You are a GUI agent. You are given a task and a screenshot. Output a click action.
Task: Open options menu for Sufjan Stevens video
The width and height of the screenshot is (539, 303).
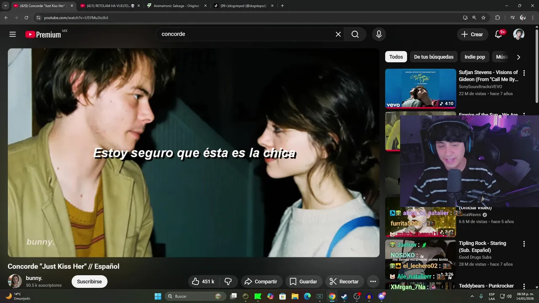524,73
